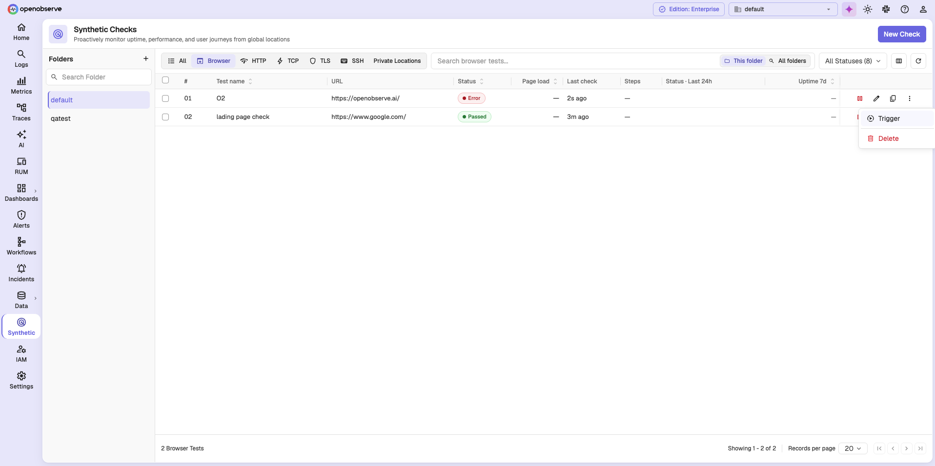Select the Browser tab
Image resolution: width=935 pixels, height=466 pixels.
click(214, 61)
